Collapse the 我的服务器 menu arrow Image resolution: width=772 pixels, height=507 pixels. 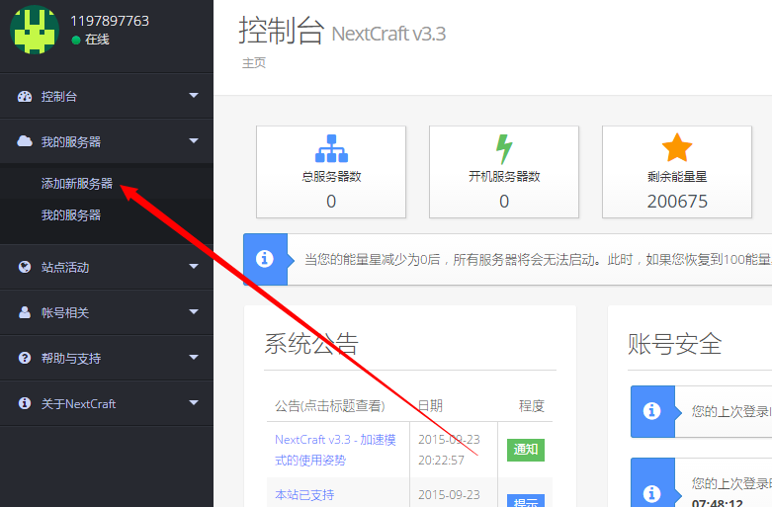point(194,140)
